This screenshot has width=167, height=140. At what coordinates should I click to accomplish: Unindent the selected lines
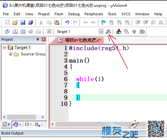click(145, 22)
